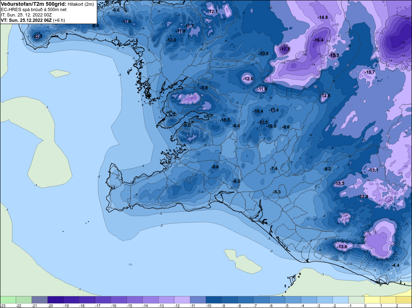Pick the -10 legend color swatch

pyautogui.click(x=214, y=300)
